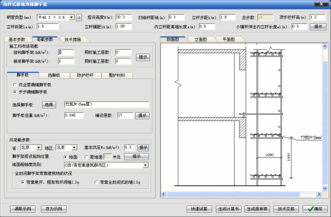
Task: Click the 立杆纵距la input field
Action: (48, 27)
